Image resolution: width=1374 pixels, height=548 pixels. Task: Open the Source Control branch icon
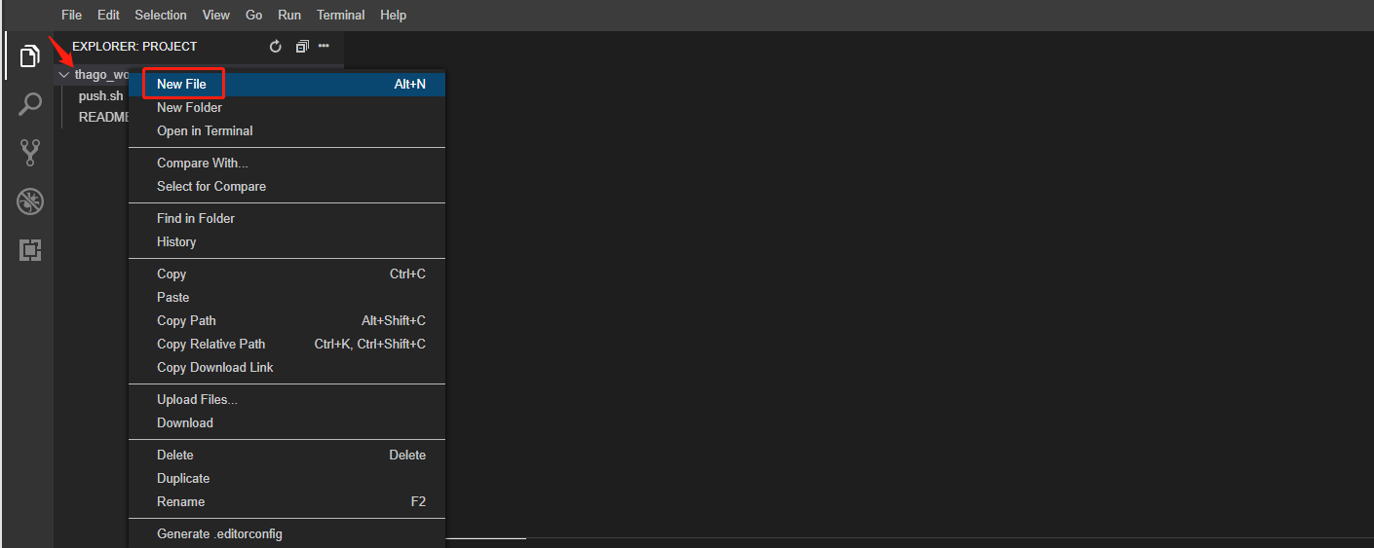pyautogui.click(x=30, y=152)
